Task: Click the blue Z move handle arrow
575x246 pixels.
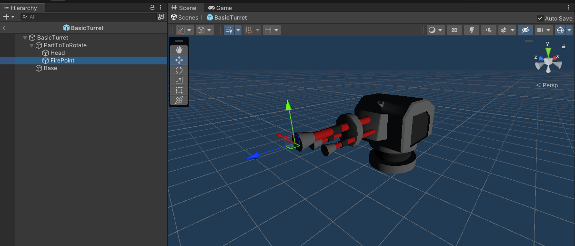Action: pyautogui.click(x=253, y=156)
